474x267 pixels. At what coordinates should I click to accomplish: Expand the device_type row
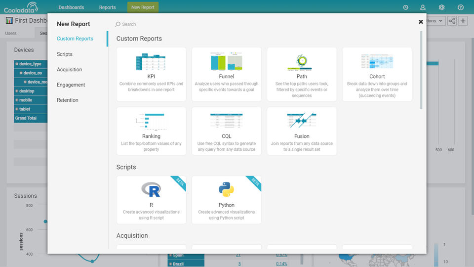click(x=17, y=64)
